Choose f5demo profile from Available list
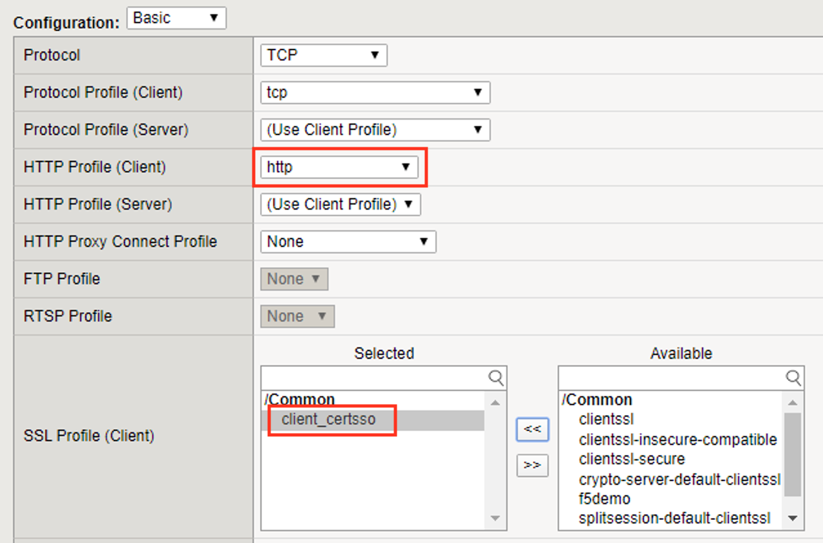Screen dimensions: 823x543 (x=604, y=499)
